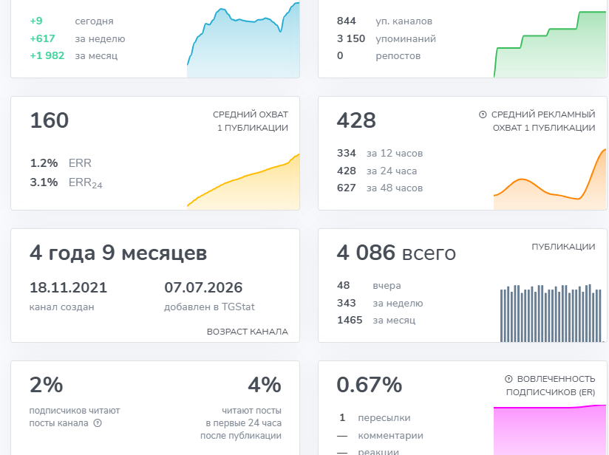This screenshot has height=455, width=609.
Task: Click '343' posts per week value
Action: click(x=347, y=303)
